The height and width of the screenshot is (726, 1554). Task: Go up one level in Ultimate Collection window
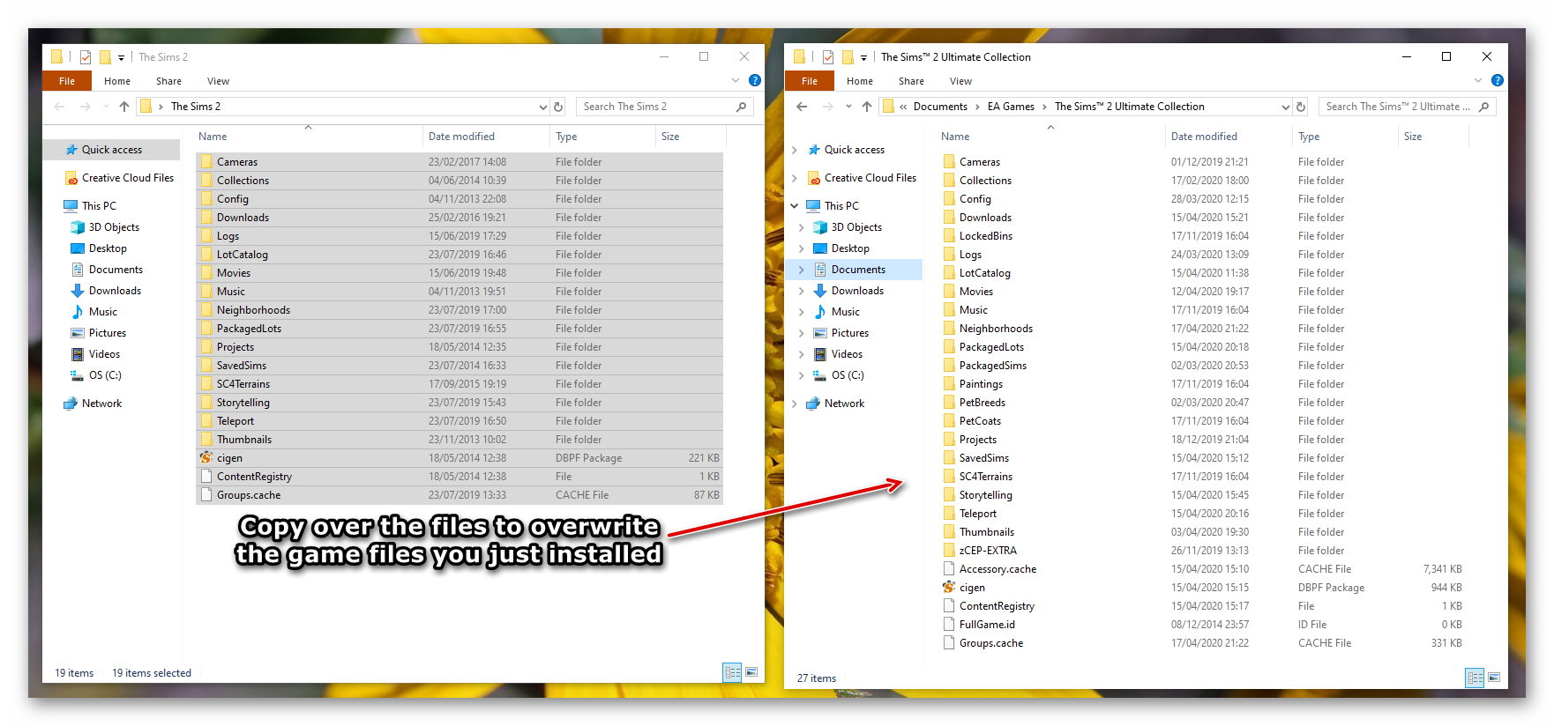(x=867, y=107)
